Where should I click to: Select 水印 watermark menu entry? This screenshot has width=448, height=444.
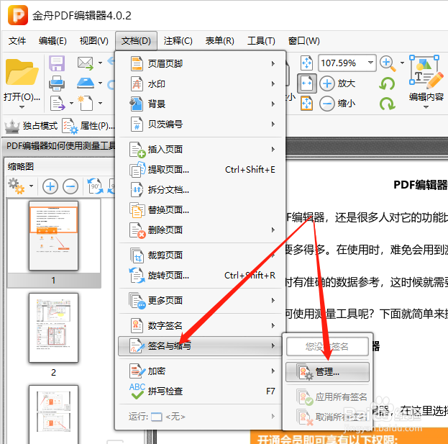[x=200, y=83]
